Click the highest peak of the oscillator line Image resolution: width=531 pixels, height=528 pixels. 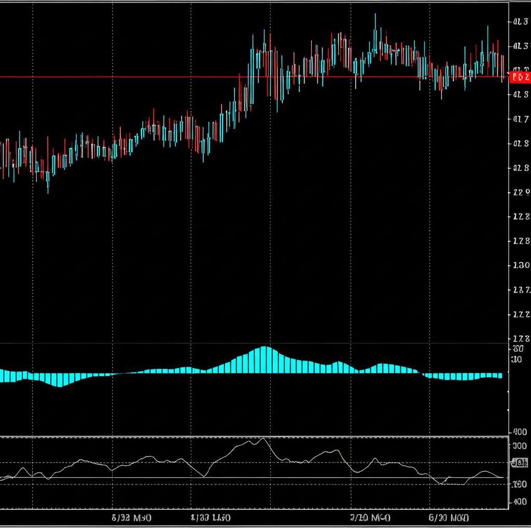coord(263,439)
